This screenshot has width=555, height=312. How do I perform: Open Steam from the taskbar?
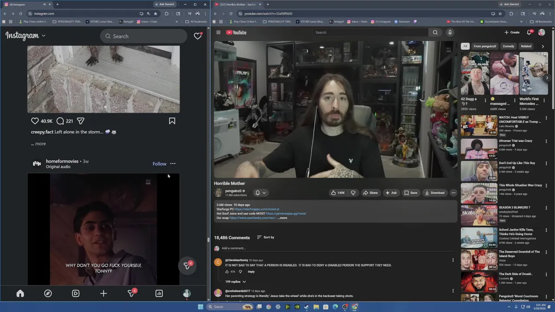point(307,307)
